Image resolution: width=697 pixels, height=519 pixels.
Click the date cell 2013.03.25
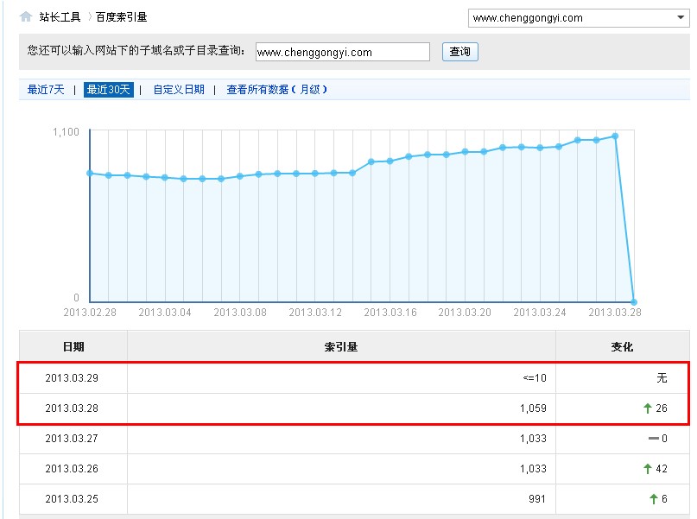point(72,499)
